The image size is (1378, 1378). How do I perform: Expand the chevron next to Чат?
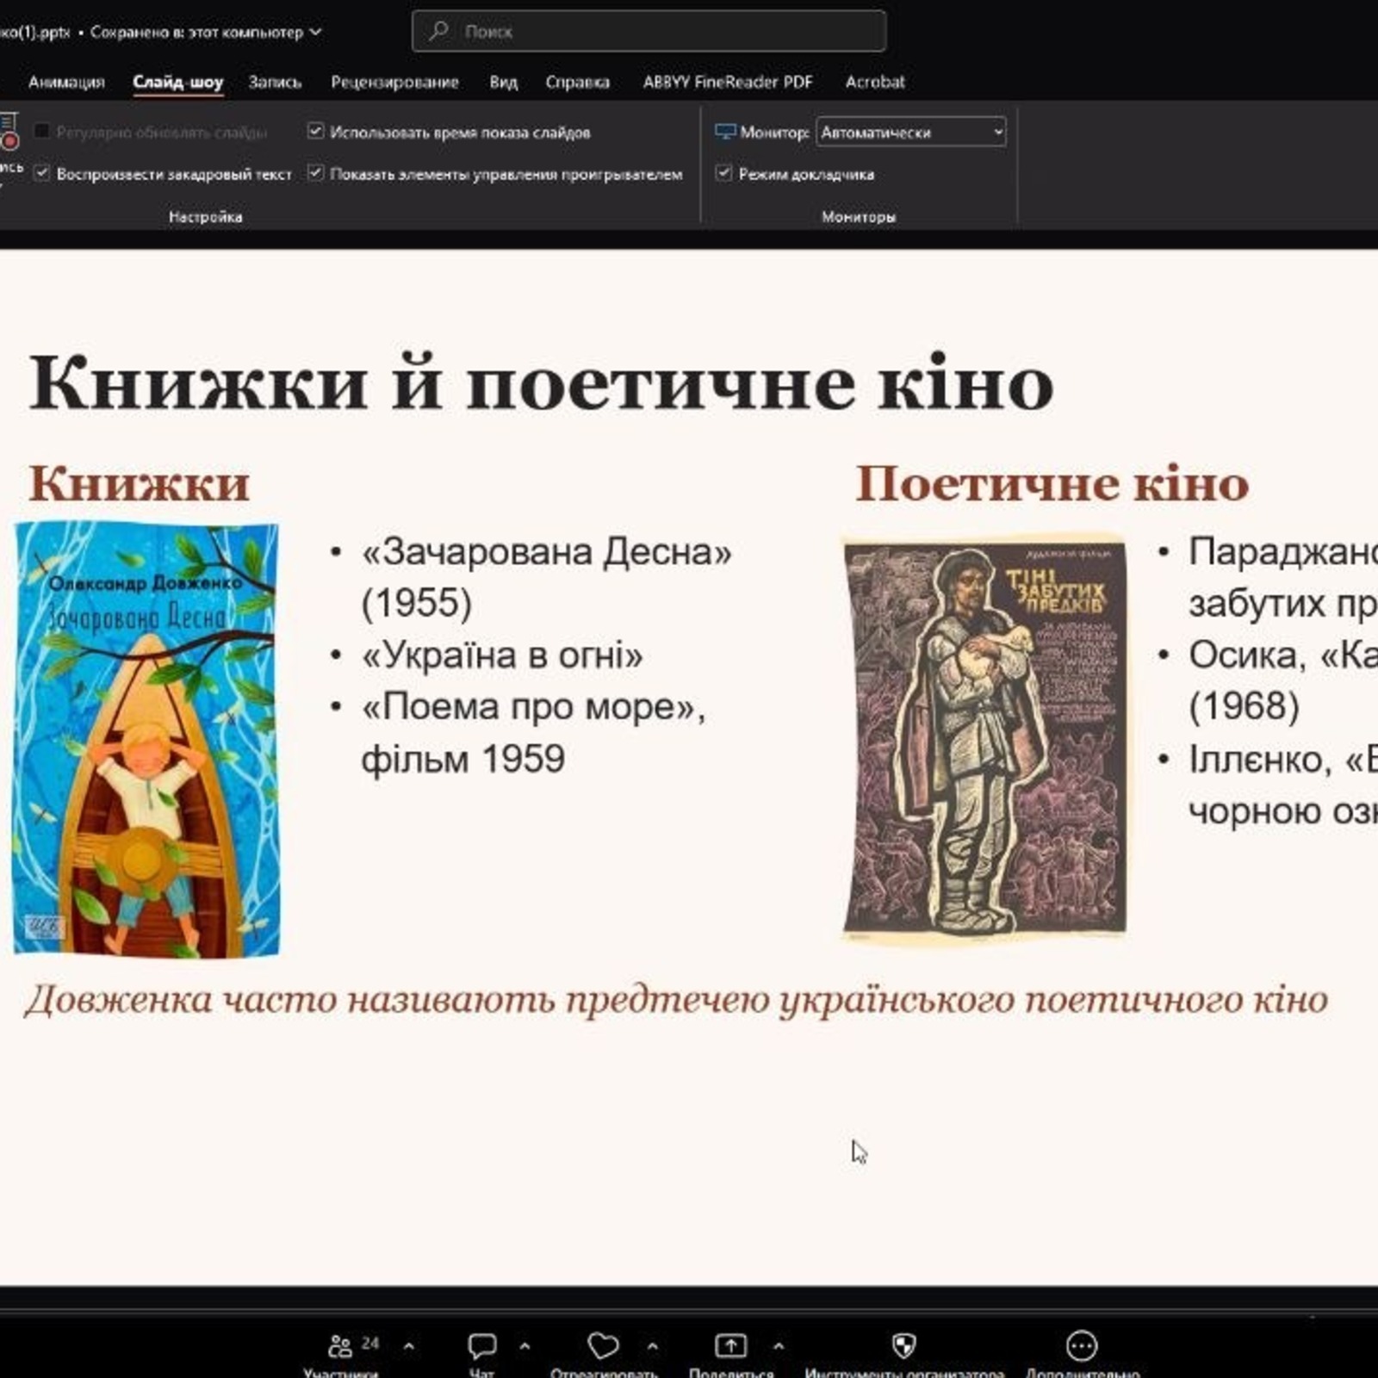click(x=525, y=1345)
